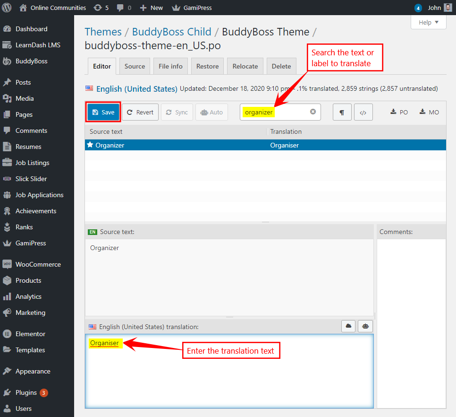The width and height of the screenshot is (456, 417).
Task: Toggle invisibles paragraph mark button
Action: pyautogui.click(x=341, y=113)
